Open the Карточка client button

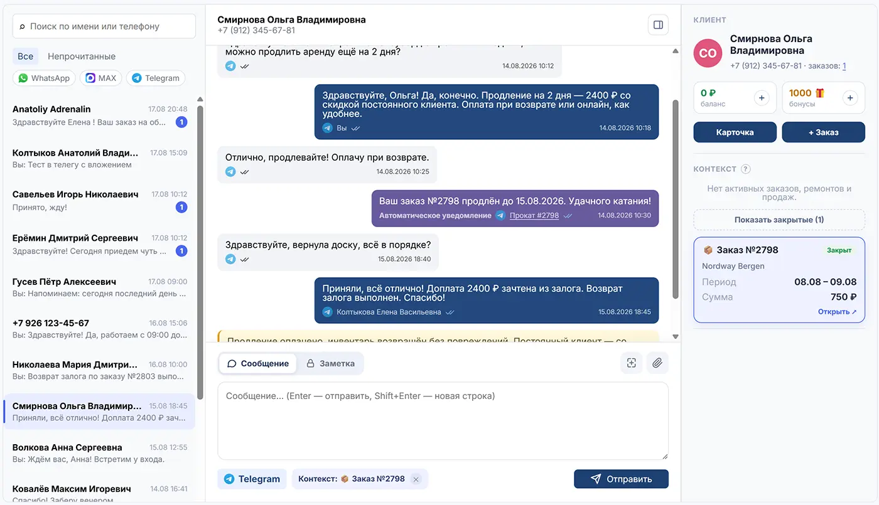click(x=735, y=132)
